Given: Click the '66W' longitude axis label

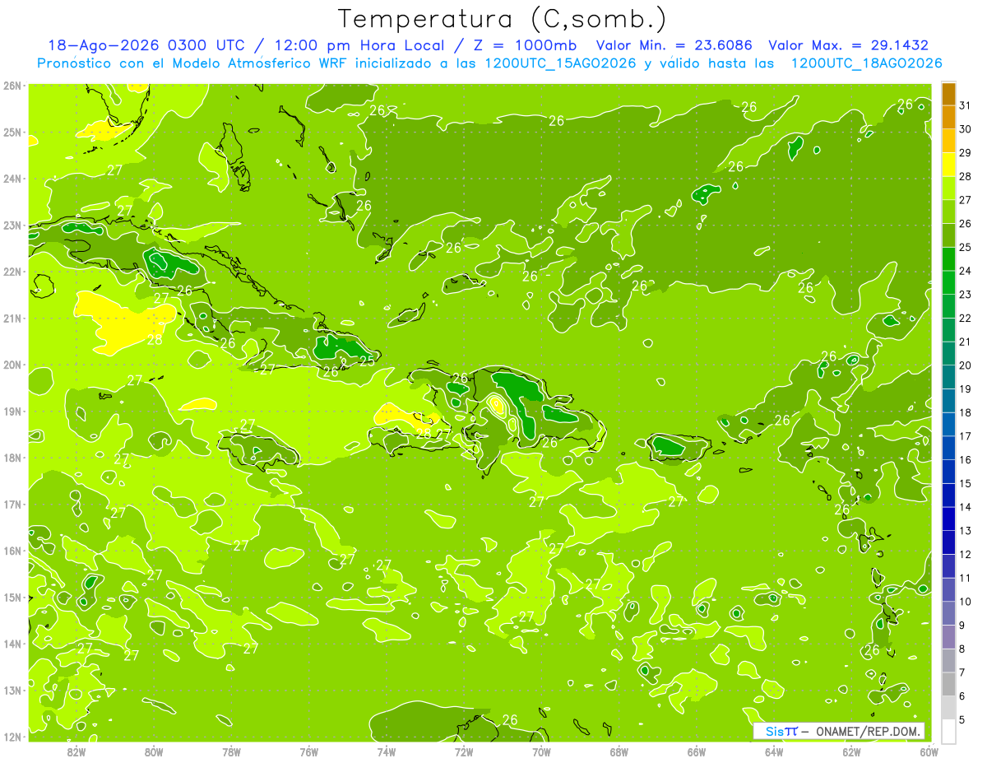Looking at the screenshot, I should (696, 751).
